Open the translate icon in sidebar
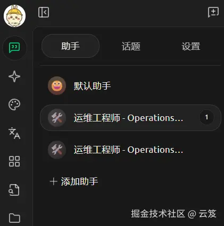The image size is (224, 226). 14,133
